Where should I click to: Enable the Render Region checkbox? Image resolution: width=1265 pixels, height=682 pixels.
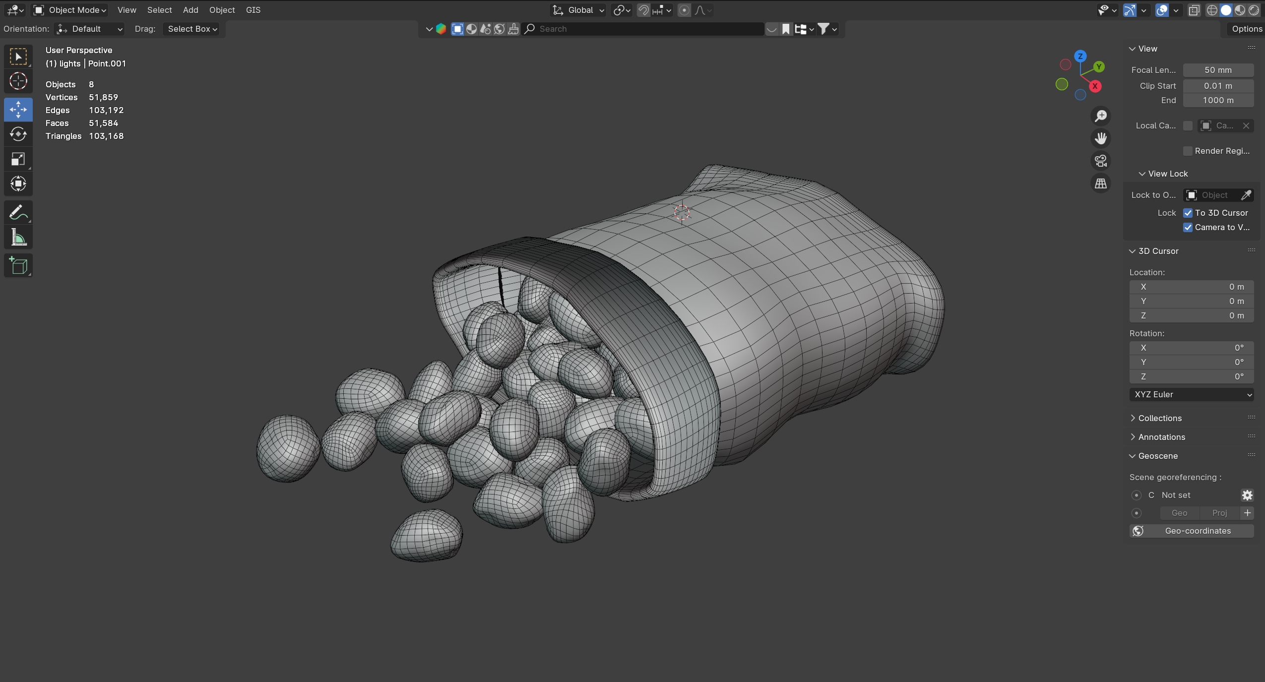(x=1188, y=151)
